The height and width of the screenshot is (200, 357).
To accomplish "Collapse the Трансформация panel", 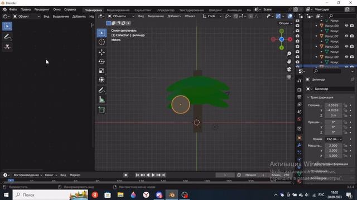I will tap(321, 97).
